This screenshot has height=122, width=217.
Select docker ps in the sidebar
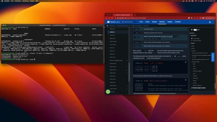112,32
